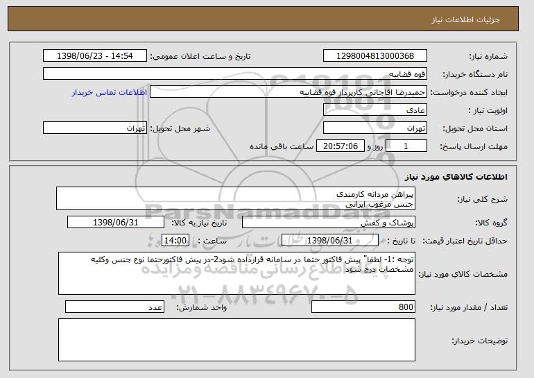The width and height of the screenshot is (534, 378).
Task: Click the label شماره نیاز
Action: point(488,57)
